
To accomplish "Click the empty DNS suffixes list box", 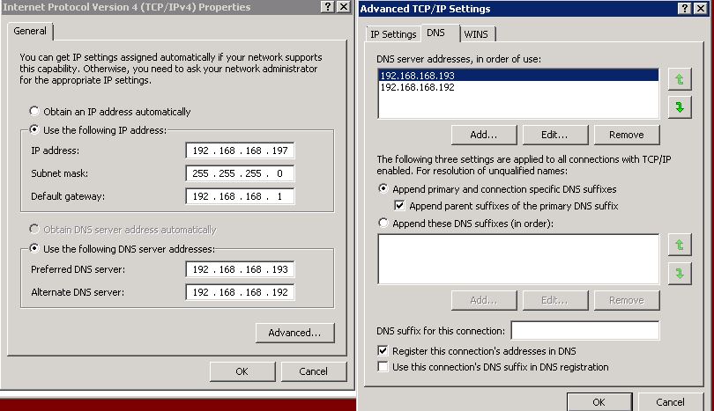I will (518, 259).
